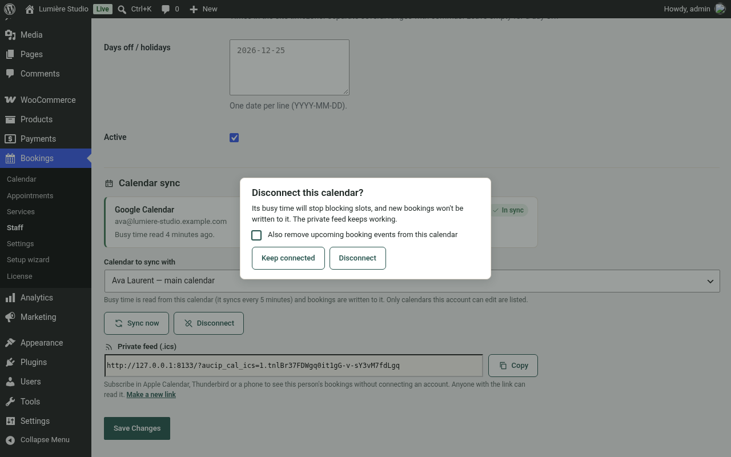Check 'Also remove upcoming booking events' box

257,235
